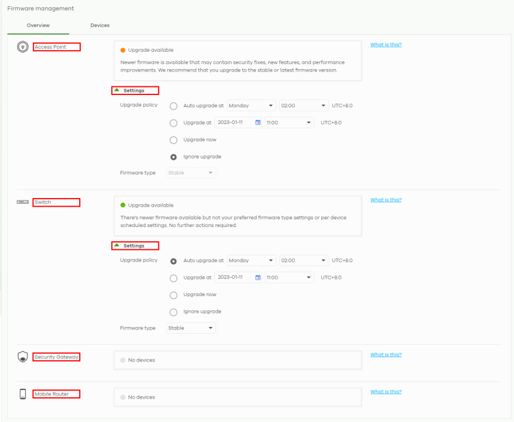Click green upgrade status dot for Switch
514x422 pixels.
point(122,205)
